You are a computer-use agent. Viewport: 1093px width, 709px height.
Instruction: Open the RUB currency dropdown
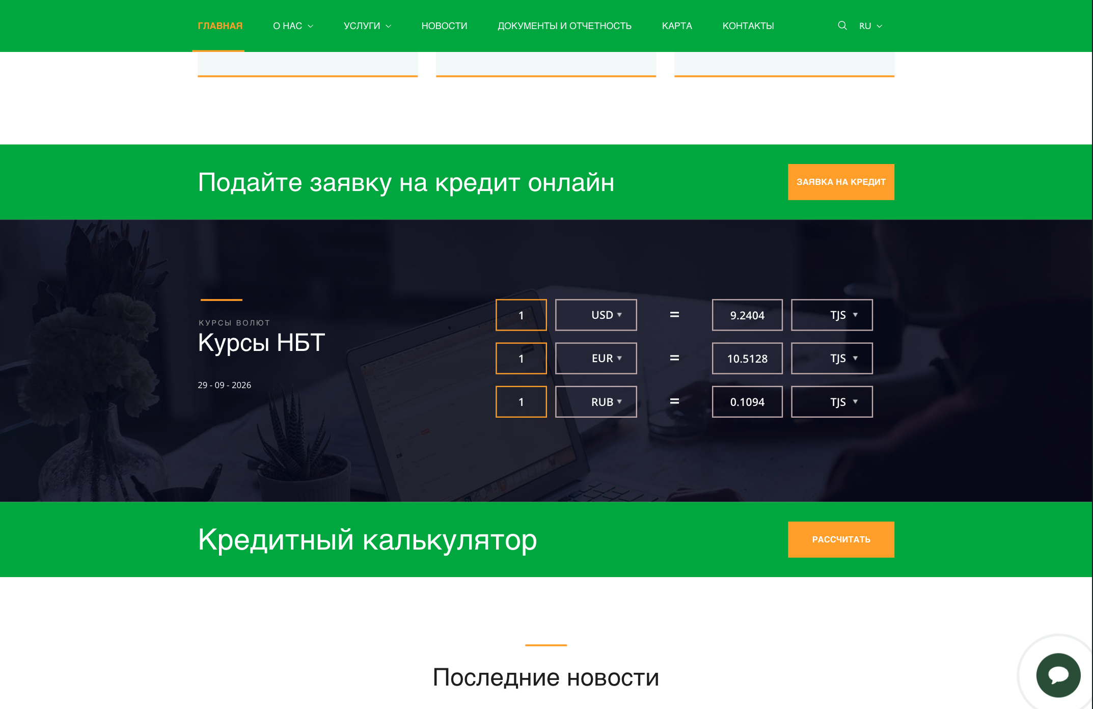coord(596,401)
